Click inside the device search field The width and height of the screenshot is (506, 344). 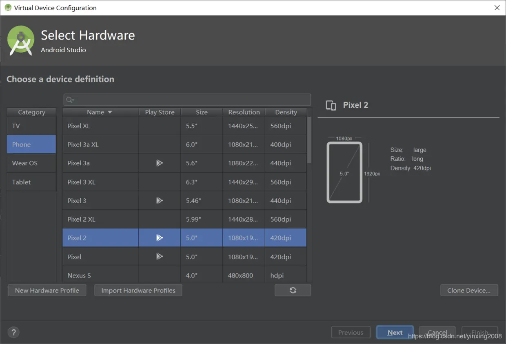coord(187,100)
